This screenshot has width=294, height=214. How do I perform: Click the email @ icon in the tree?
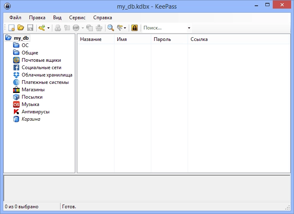16,60
